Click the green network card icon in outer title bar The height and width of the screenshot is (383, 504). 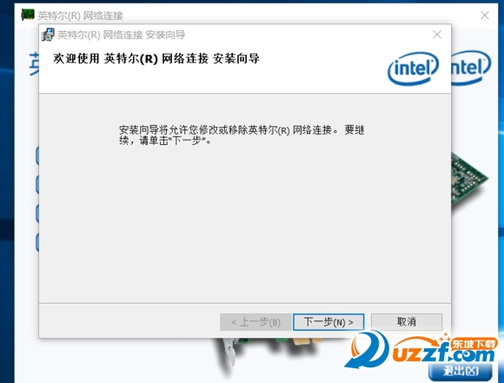(28, 15)
